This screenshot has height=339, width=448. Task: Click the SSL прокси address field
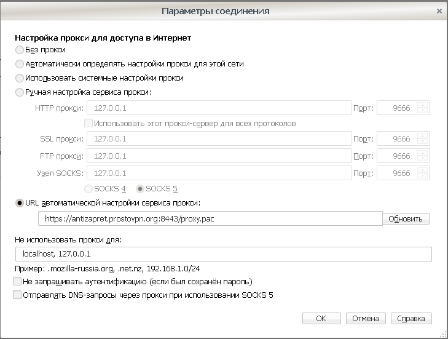[x=219, y=139]
